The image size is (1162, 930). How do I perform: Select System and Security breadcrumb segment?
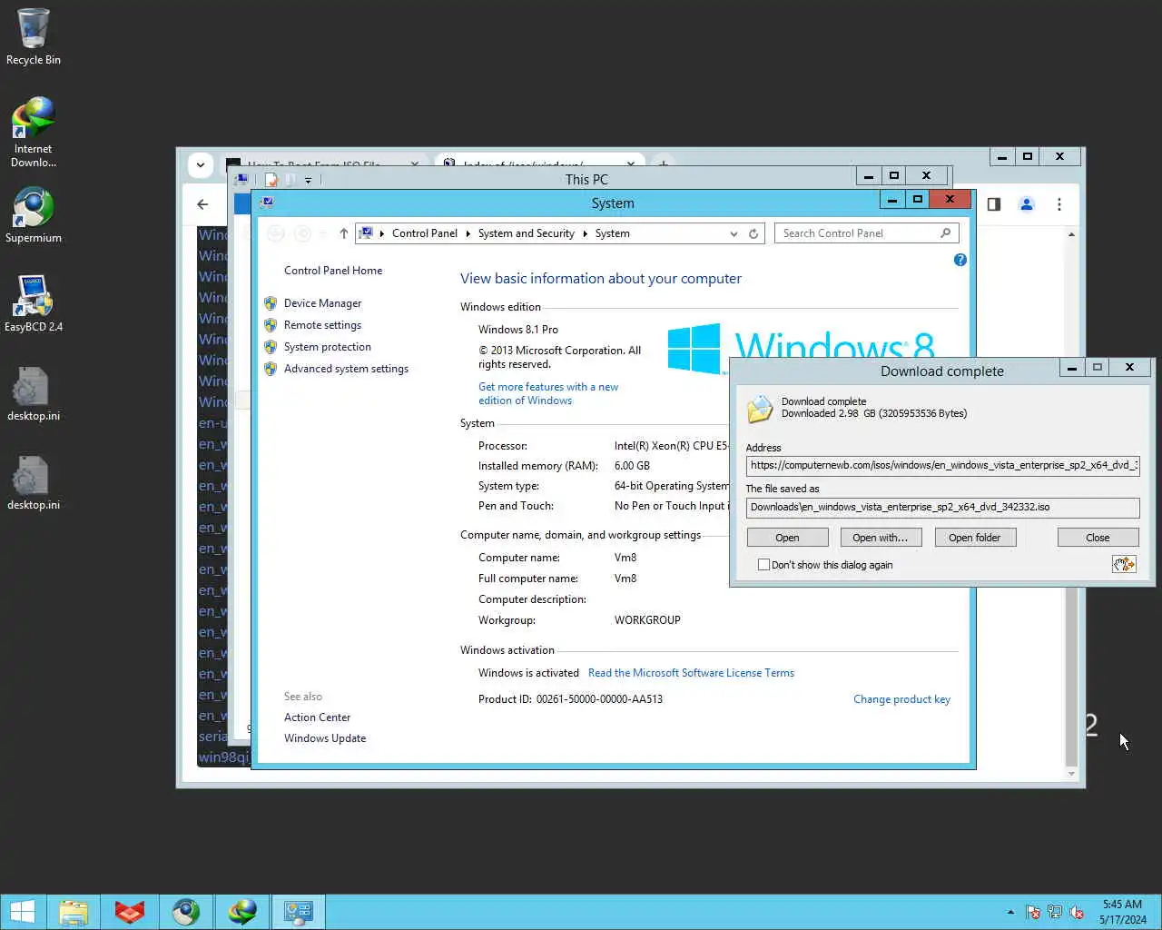click(526, 233)
